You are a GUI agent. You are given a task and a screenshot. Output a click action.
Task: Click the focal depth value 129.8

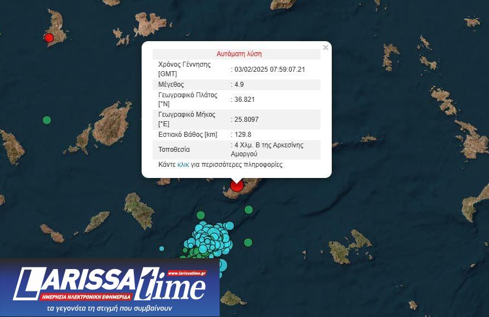click(242, 135)
